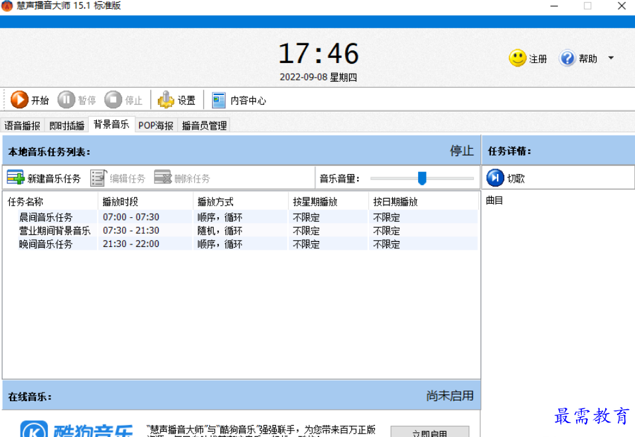Adjust the 音乐音量 volume slider
The width and height of the screenshot is (635, 437).
point(423,177)
